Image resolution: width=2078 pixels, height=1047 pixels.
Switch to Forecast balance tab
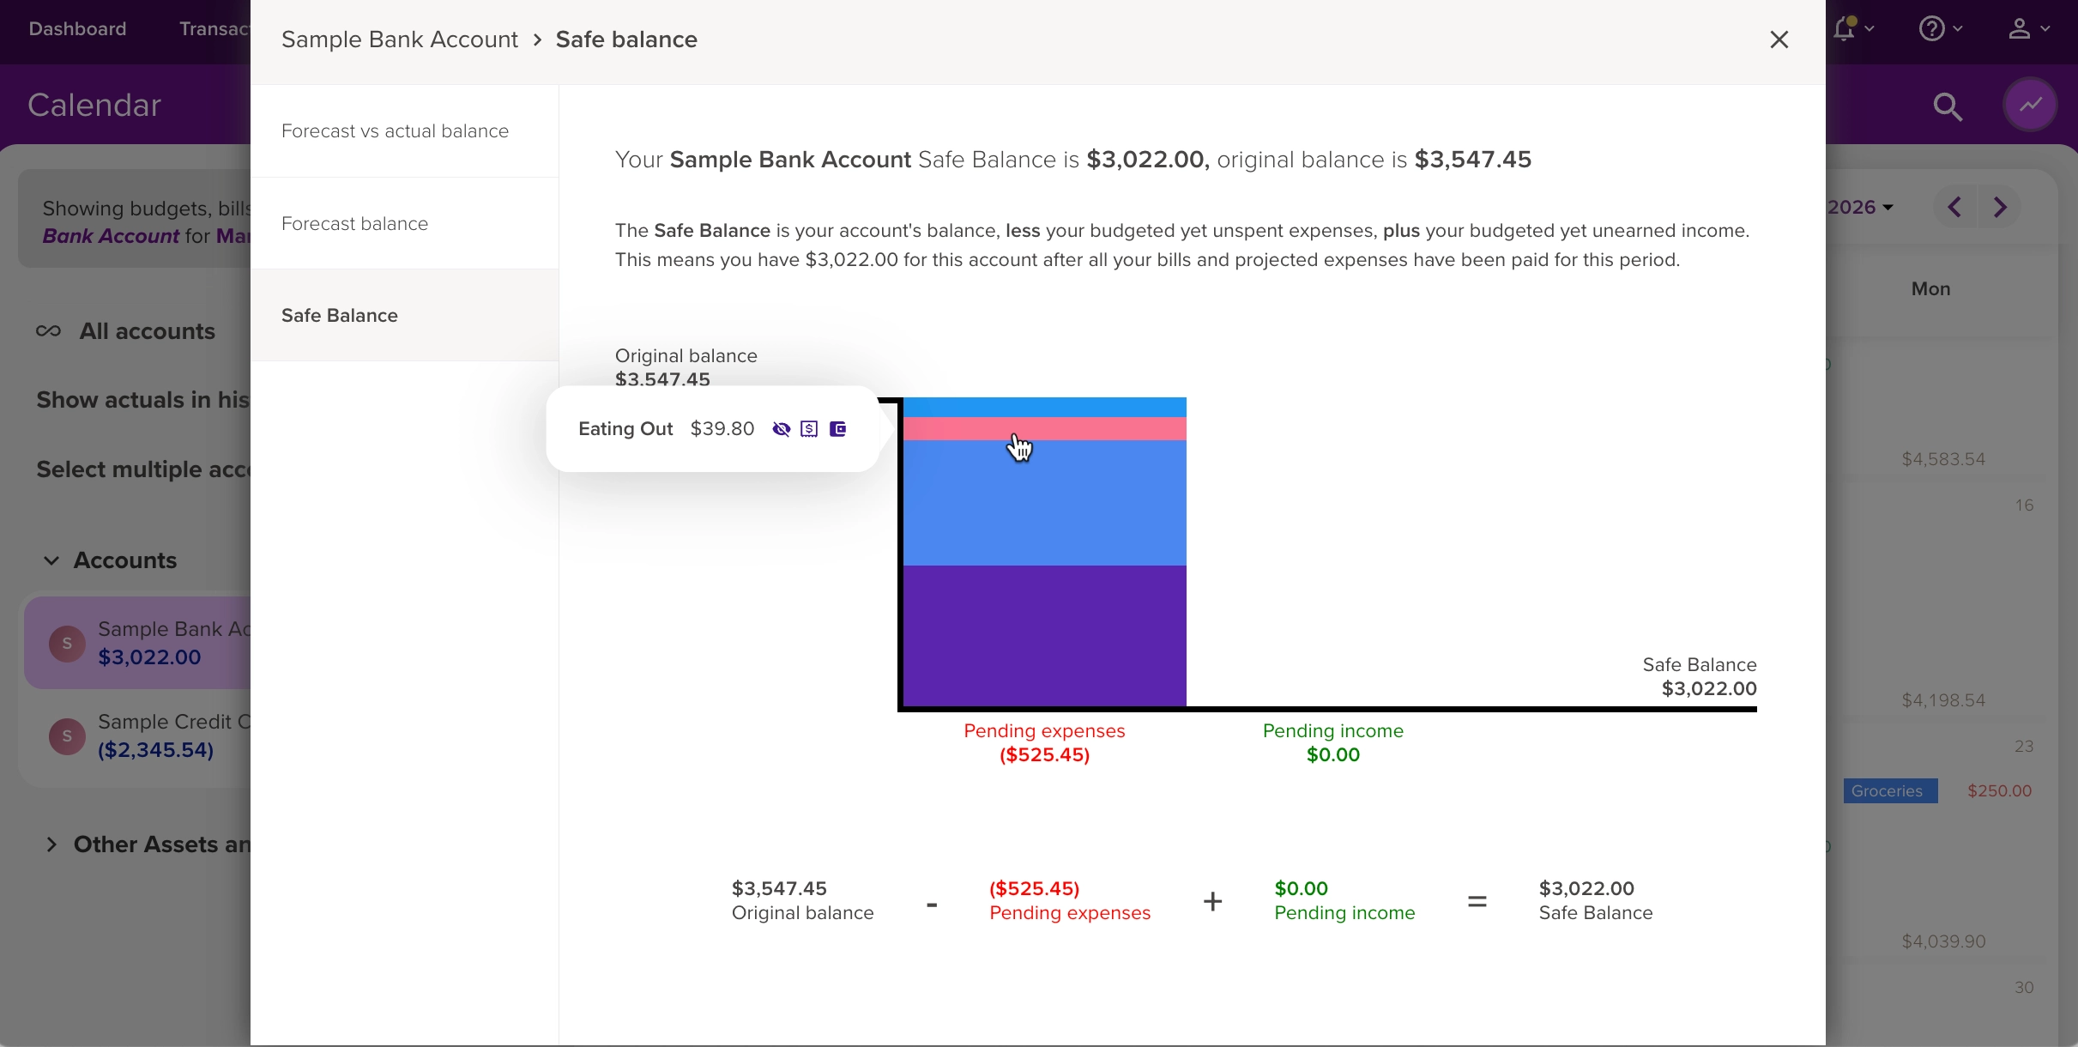coord(355,224)
